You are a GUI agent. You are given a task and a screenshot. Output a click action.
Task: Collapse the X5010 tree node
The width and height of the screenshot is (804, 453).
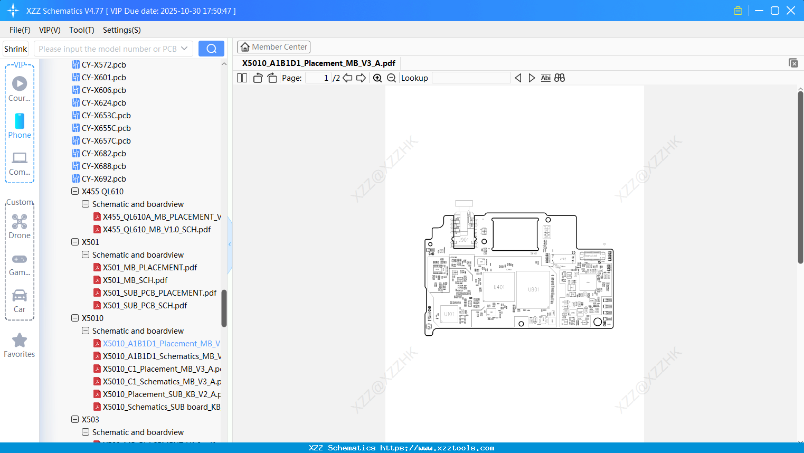(x=75, y=318)
